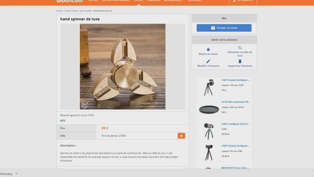Open Picture.png download options chevron
The image size is (314, 177).
click(x=17, y=174)
